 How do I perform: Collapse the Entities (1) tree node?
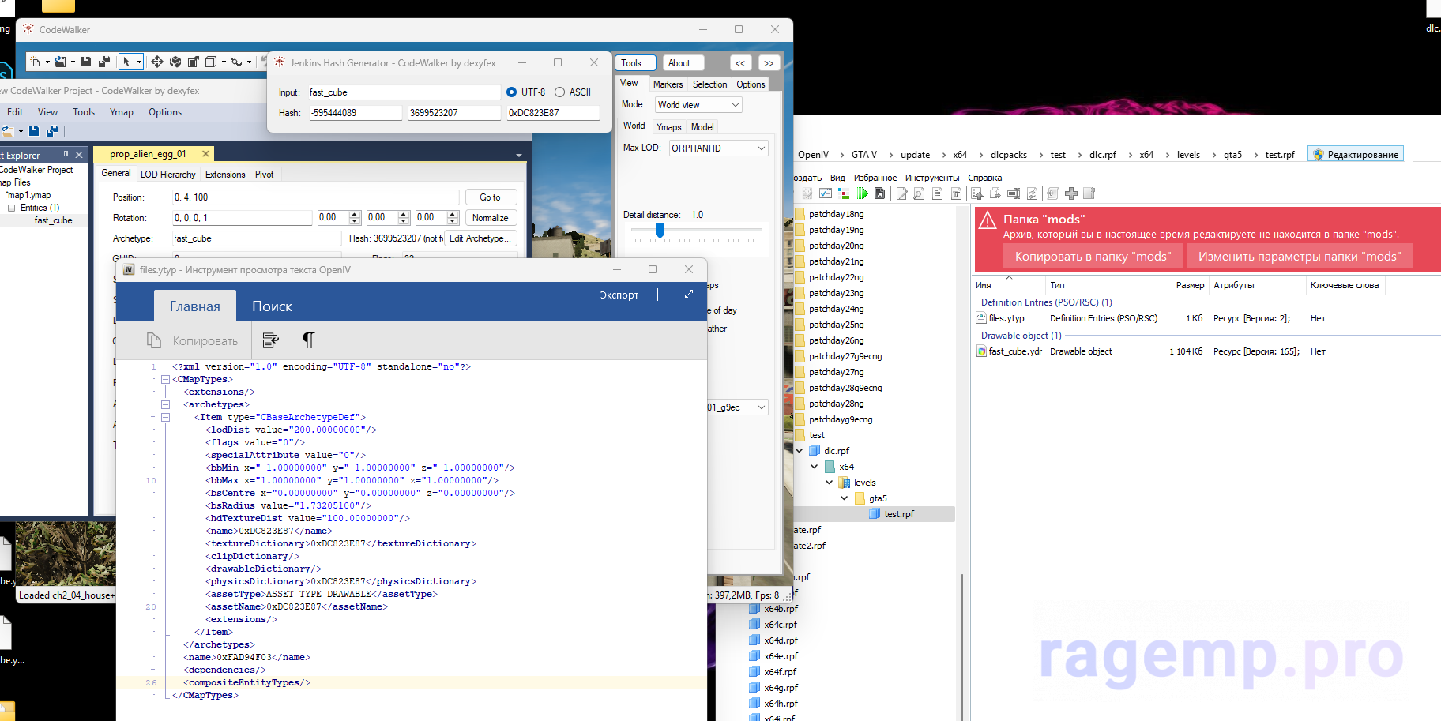pyautogui.click(x=12, y=208)
